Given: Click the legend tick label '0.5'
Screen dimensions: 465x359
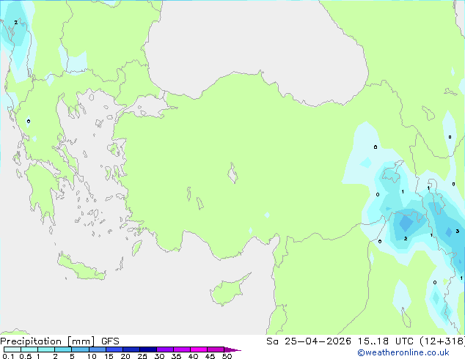Looking at the screenshot, I should coord(26,356).
